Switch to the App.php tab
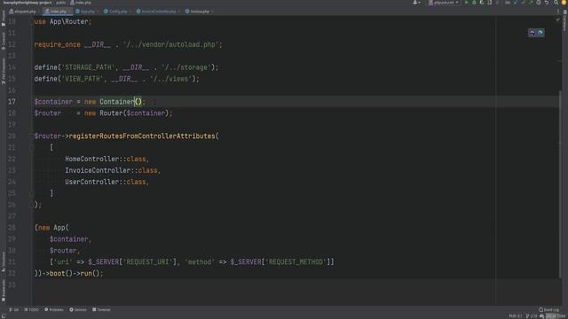This screenshot has width=568, height=319. pos(87,12)
